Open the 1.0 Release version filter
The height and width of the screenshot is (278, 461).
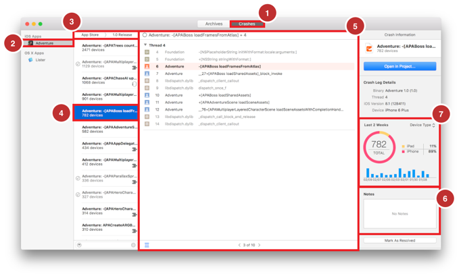click(x=122, y=34)
